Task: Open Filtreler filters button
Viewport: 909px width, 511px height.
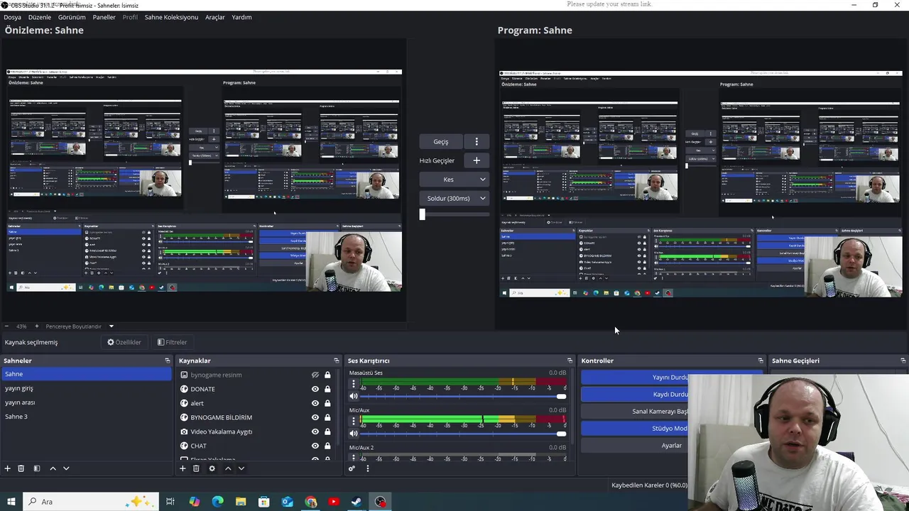Action: tap(173, 342)
